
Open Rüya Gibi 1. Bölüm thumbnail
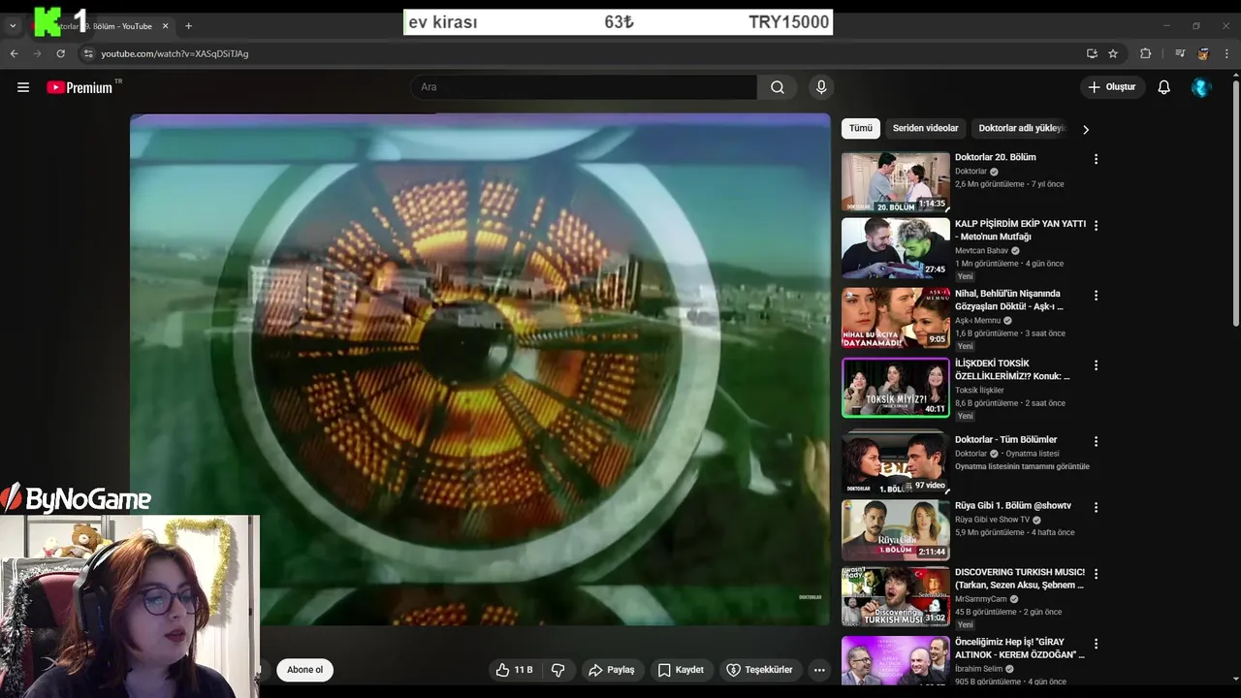(x=896, y=530)
